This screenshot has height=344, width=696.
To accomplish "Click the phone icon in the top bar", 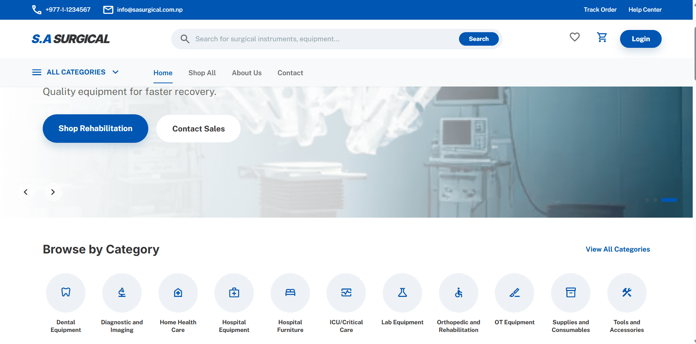I will coord(36,9).
